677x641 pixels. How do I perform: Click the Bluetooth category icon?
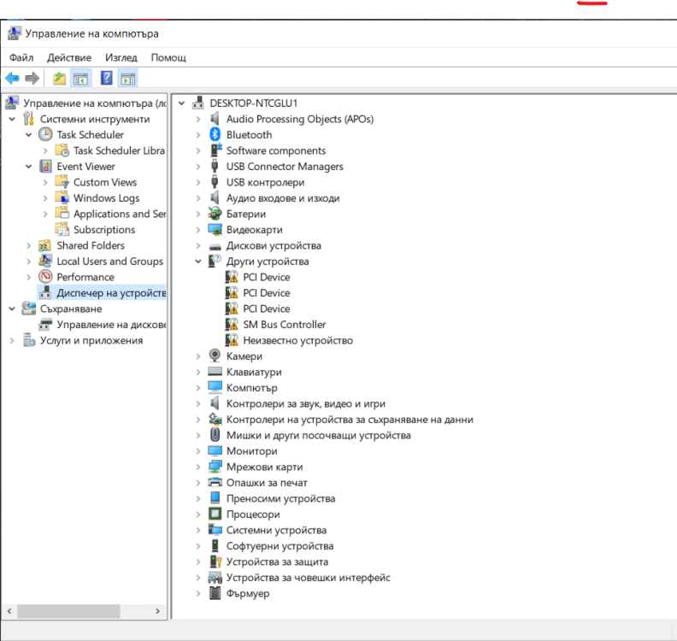tap(215, 134)
